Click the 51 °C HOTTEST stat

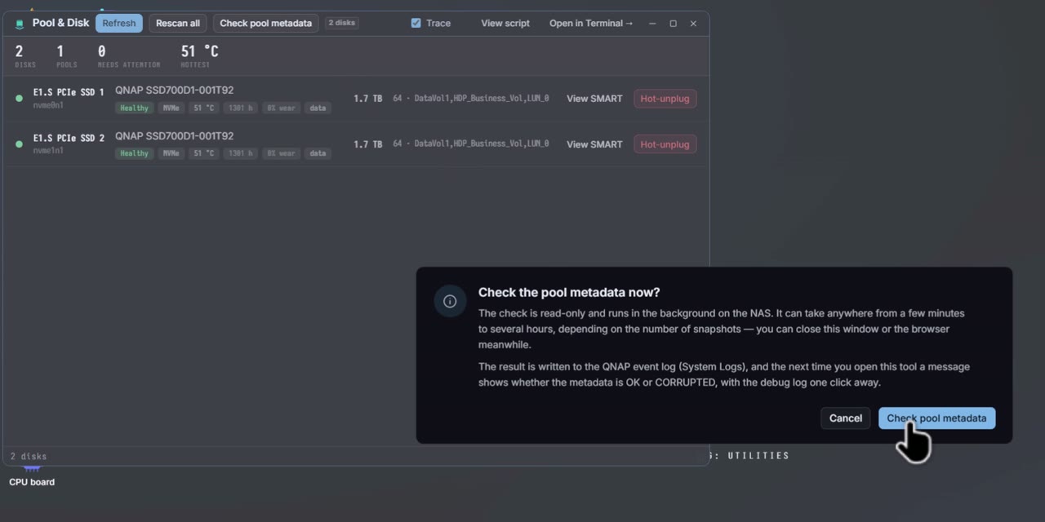[x=199, y=56]
